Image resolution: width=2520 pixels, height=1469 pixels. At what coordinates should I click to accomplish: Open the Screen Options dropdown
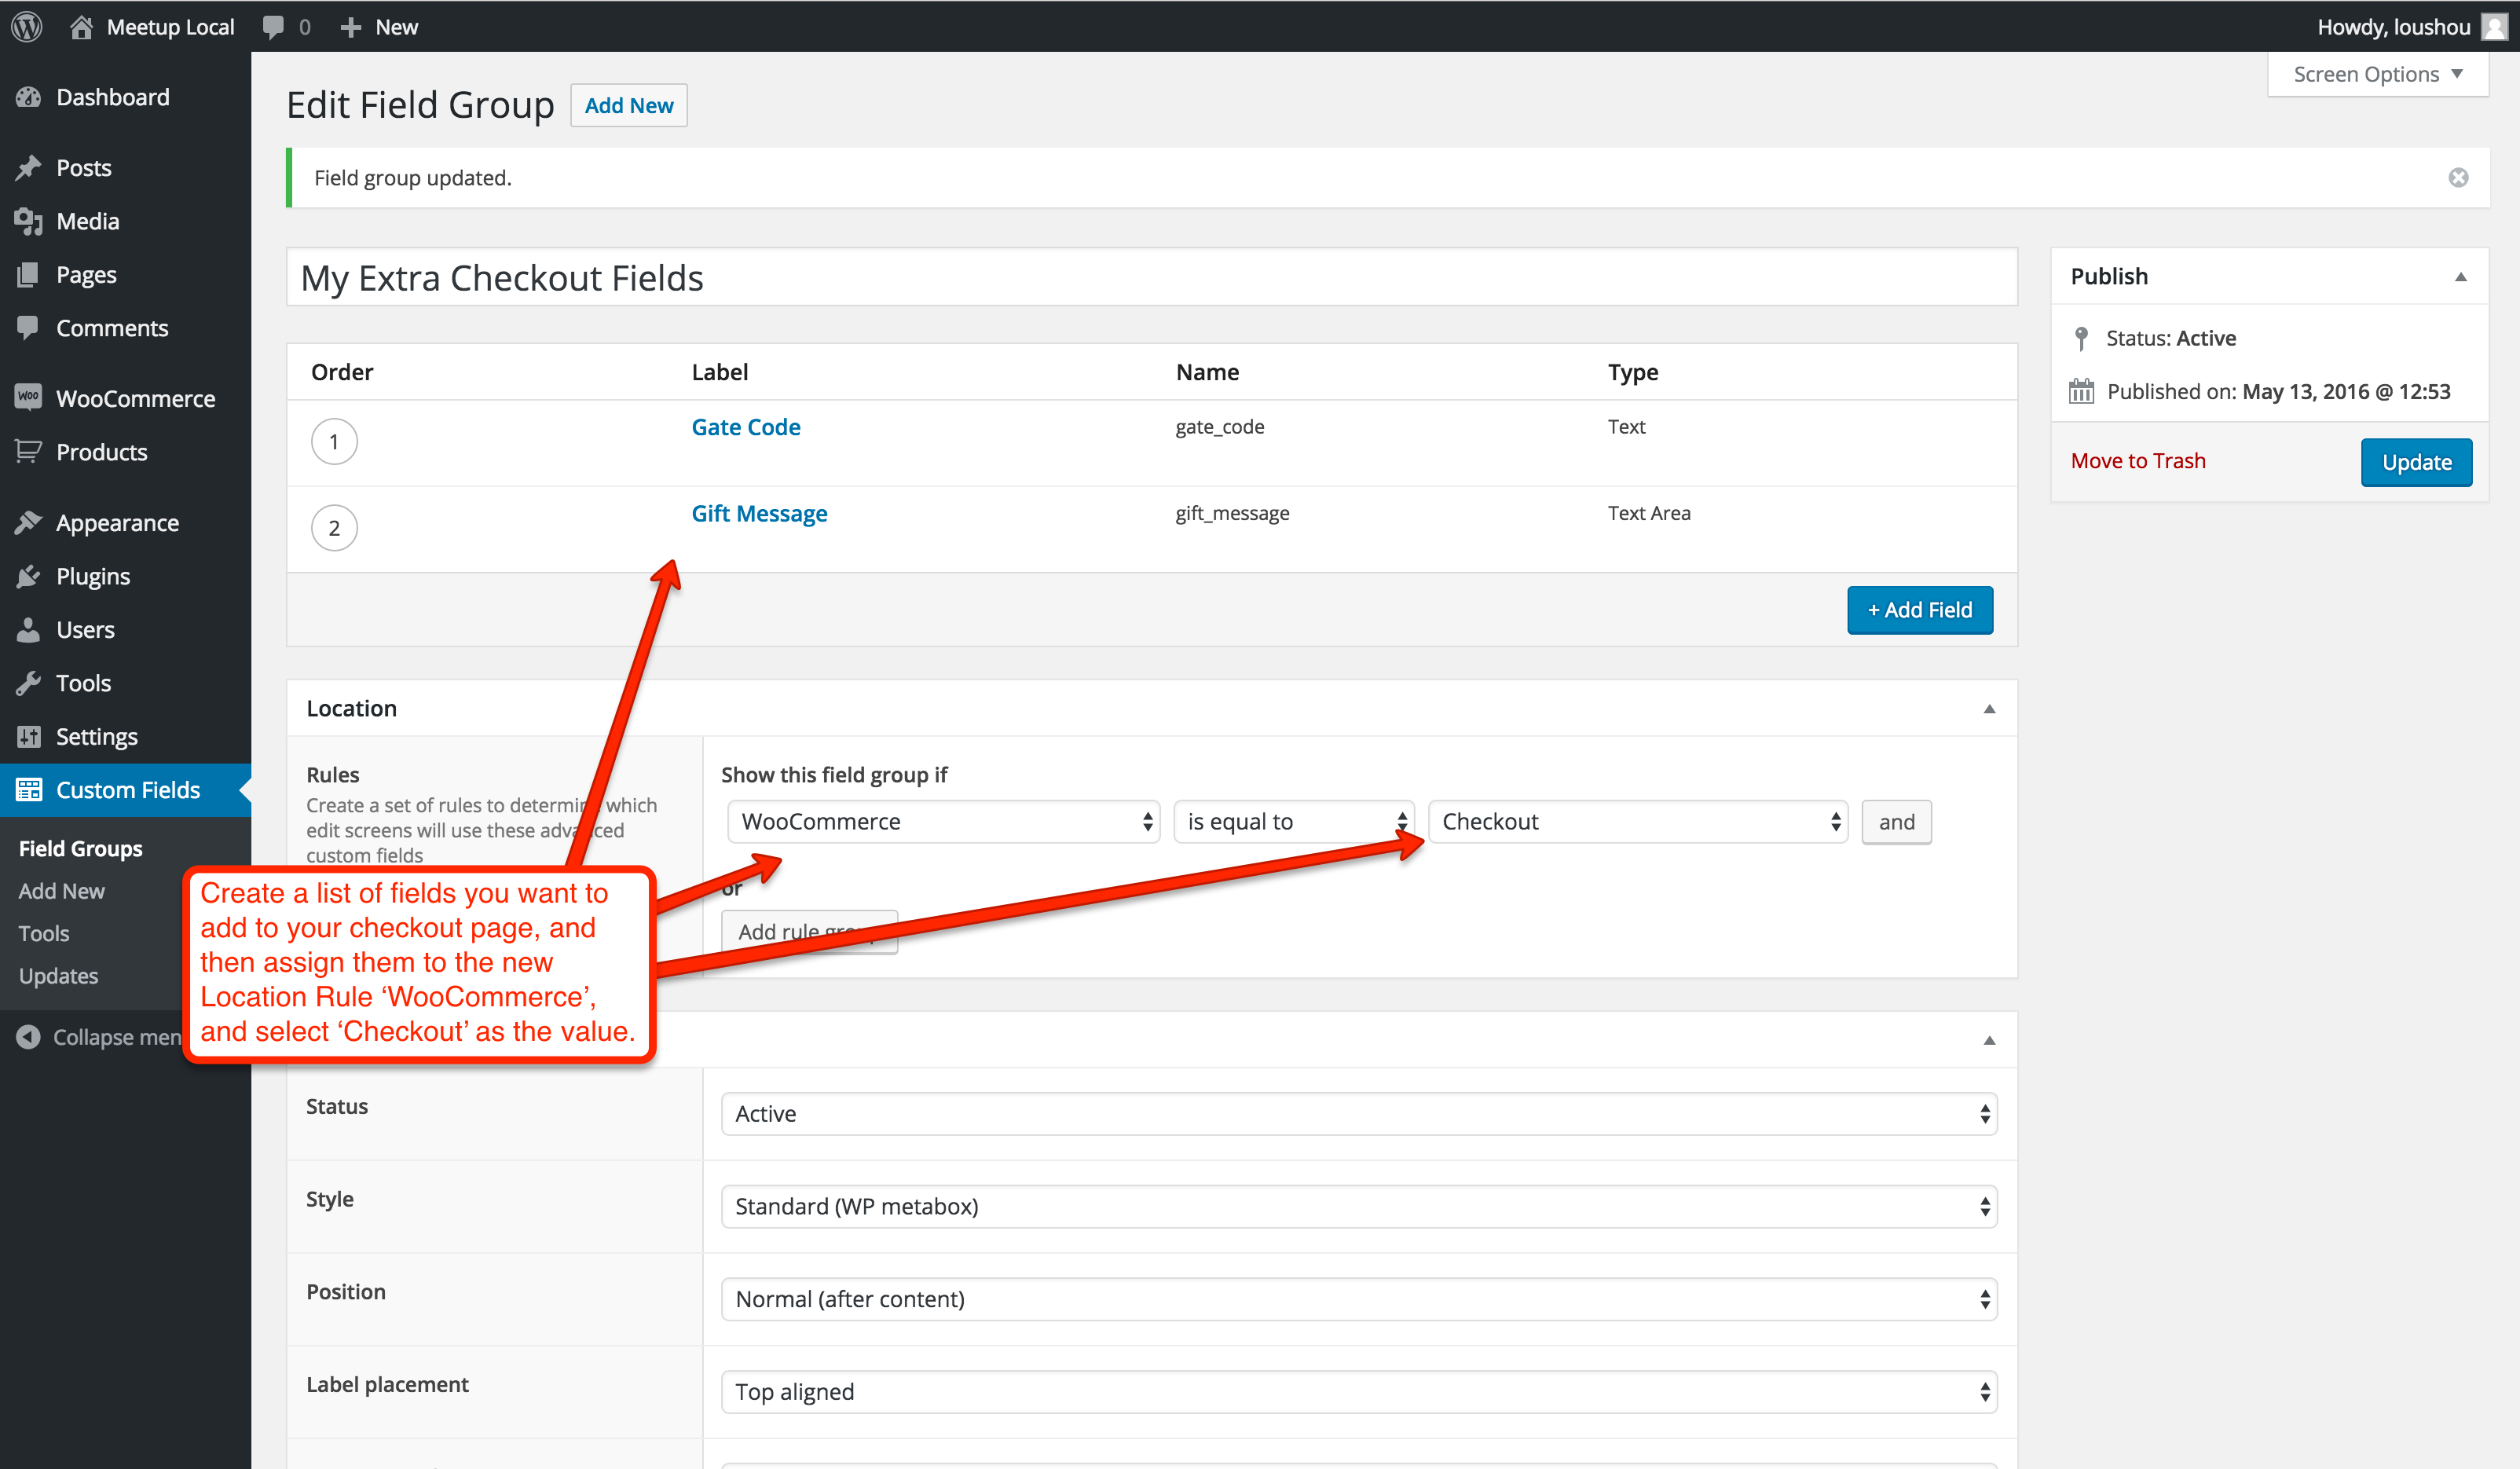pyautogui.click(x=2377, y=74)
